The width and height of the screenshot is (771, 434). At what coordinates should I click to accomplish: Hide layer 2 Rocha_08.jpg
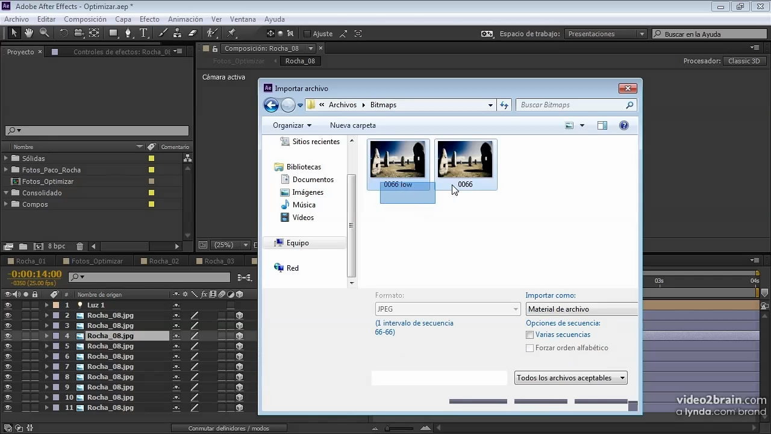click(x=8, y=315)
